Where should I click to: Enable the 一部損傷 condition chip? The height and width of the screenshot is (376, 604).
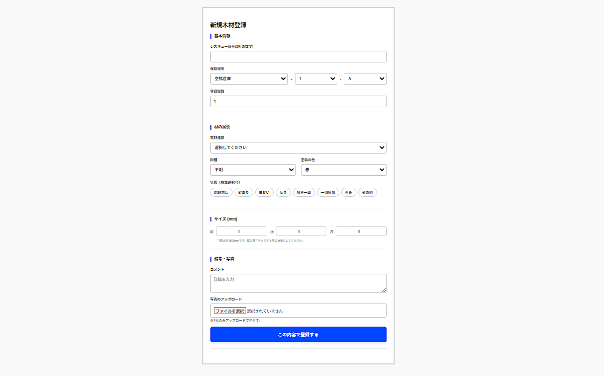pyautogui.click(x=328, y=192)
